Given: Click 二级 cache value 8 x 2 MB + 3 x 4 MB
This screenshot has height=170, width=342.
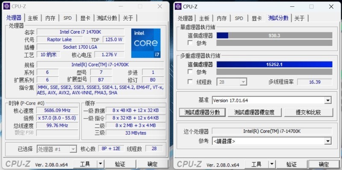Looking at the screenshot, I should coord(136,125).
